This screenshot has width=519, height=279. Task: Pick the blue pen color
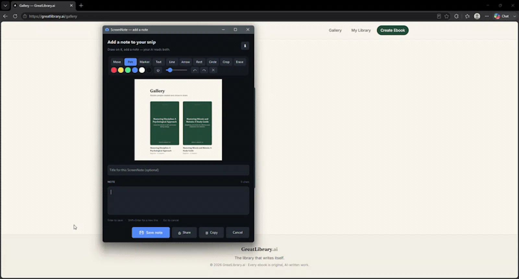[135, 70]
